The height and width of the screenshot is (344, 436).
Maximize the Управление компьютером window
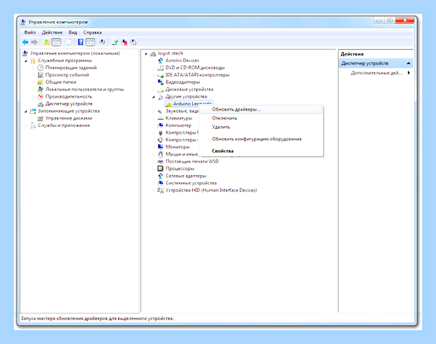click(390, 20)
